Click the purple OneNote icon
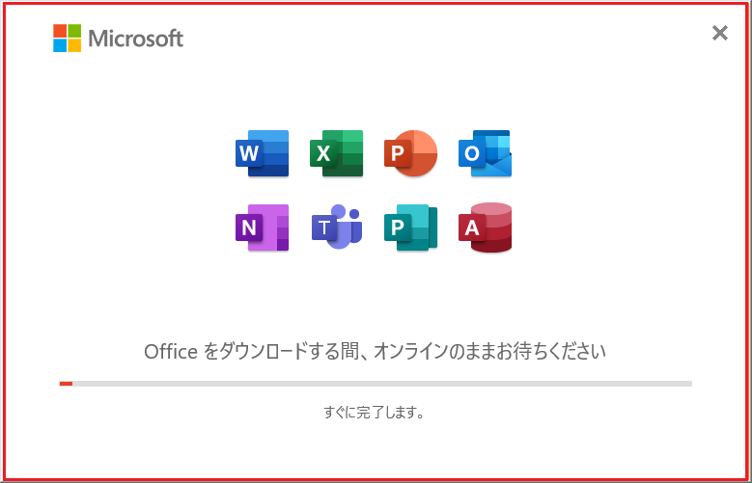The width and height of the screenshot is (752, 483). coord(262,228)
